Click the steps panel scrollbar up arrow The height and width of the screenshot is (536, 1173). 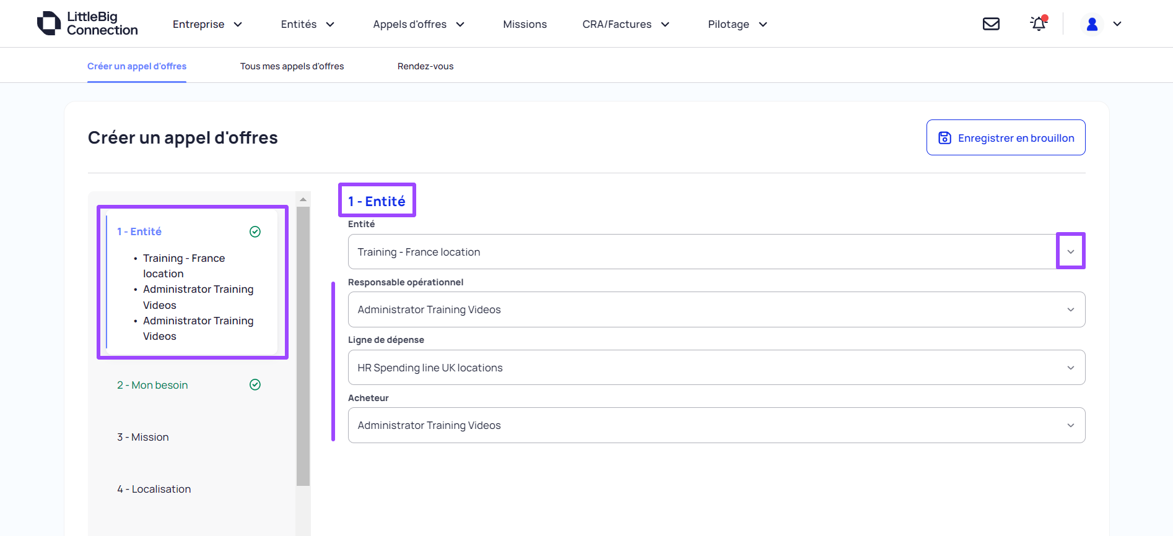coord(303,199)
